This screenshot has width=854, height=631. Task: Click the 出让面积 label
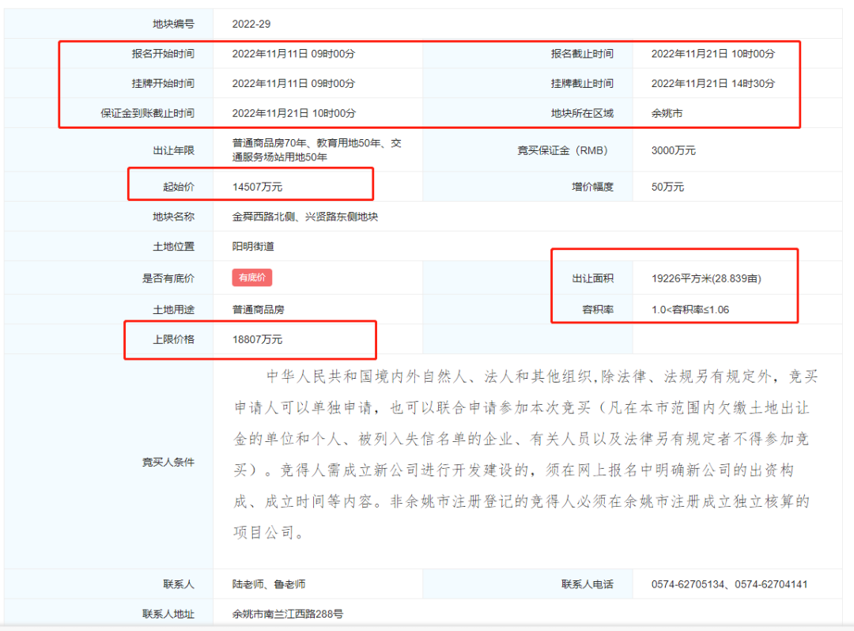tap(592, 278)
